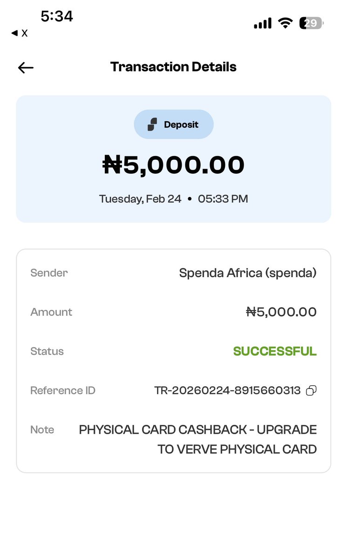Tap the Transaction Details title
This screenshot has width=347, height=559.
(173, 67)
